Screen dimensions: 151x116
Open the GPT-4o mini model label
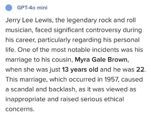(32, 8)
